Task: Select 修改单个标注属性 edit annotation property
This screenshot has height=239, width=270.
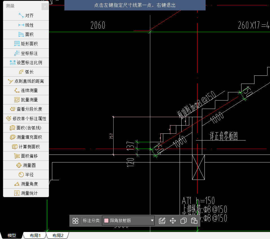Action: [x=26, y=119]
